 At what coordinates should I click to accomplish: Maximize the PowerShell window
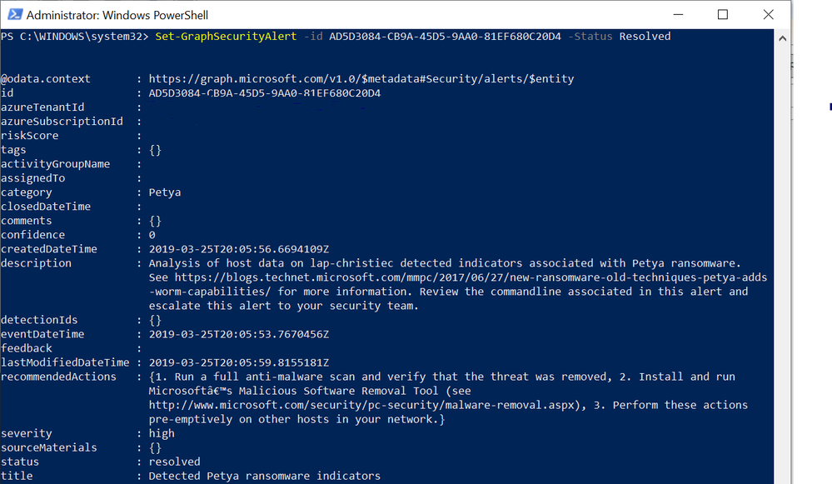click(x=723, y=14)
